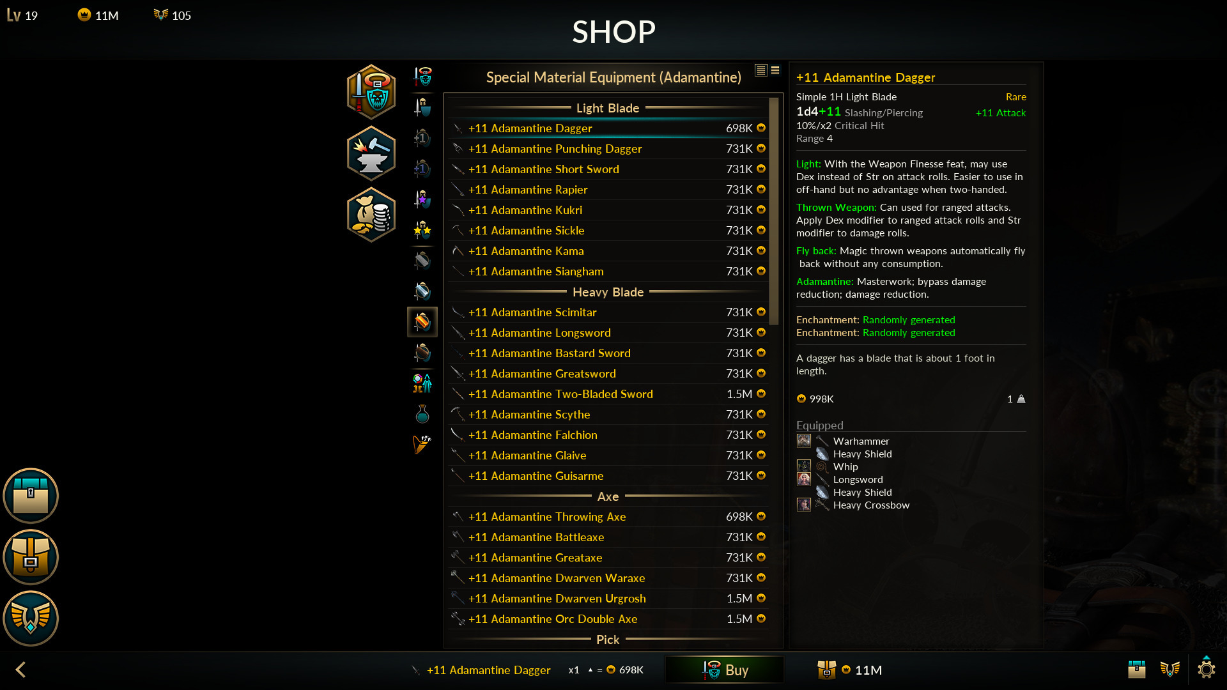Click the shop list scrollbar
The width and height of the screenshot is (1227, 690).
coord(774,211)
